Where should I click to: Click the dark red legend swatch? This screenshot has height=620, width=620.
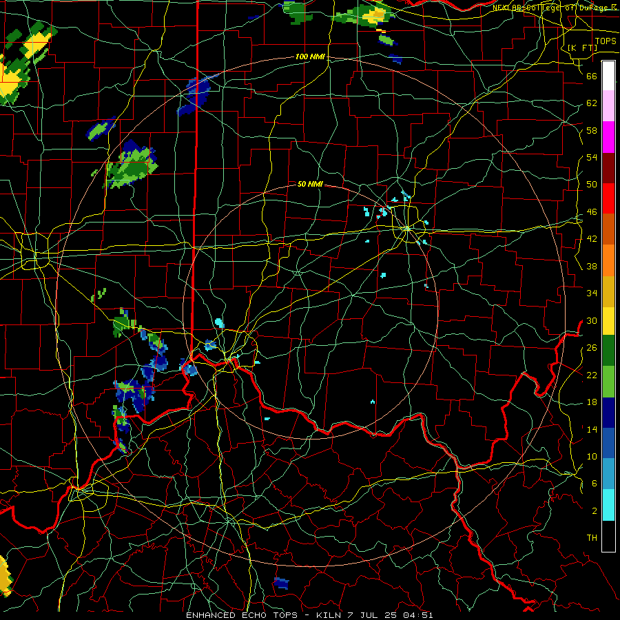click(x=608, y=168)
